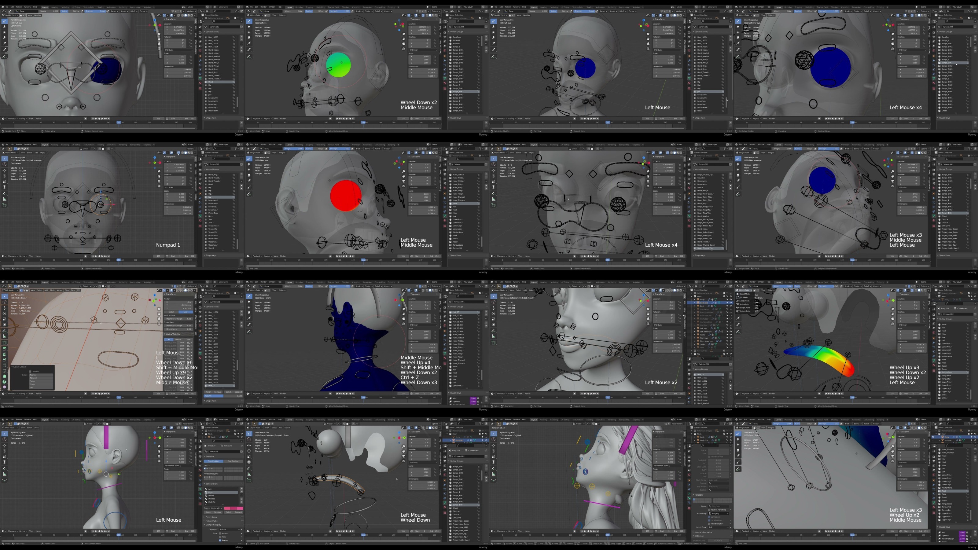
Task: Select BodyRig bone group in Ctrl_Head frame
Action: (x=221, y=502)
